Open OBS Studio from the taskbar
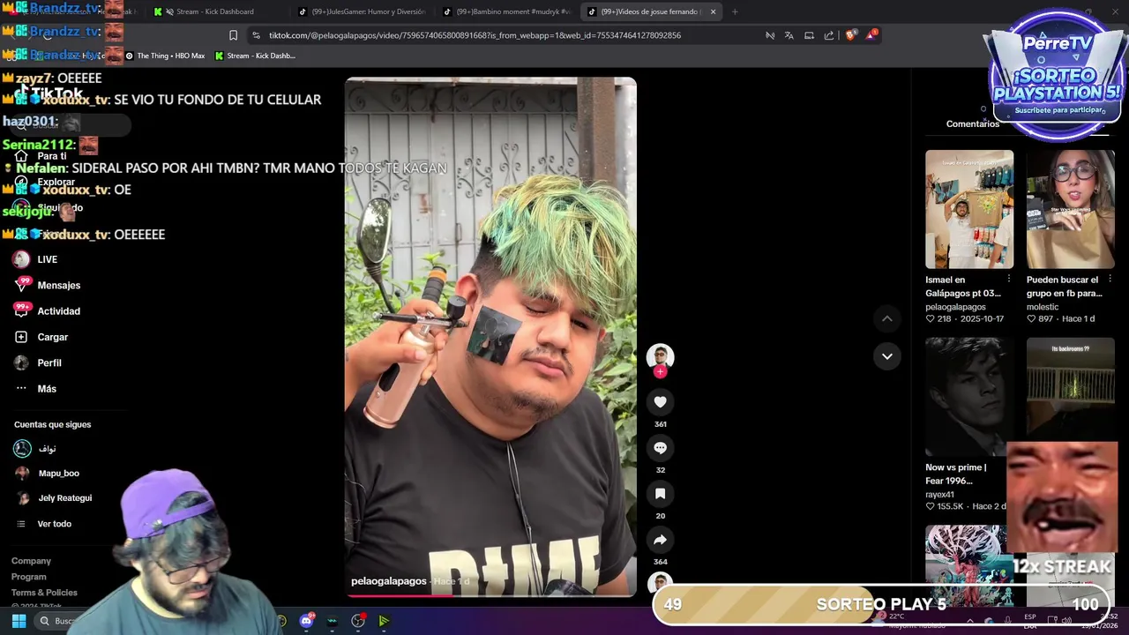 (358, 621)
